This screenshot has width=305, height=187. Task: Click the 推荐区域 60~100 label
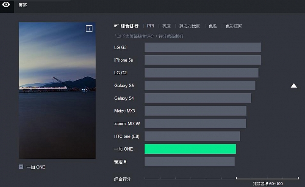click(268, 184)
